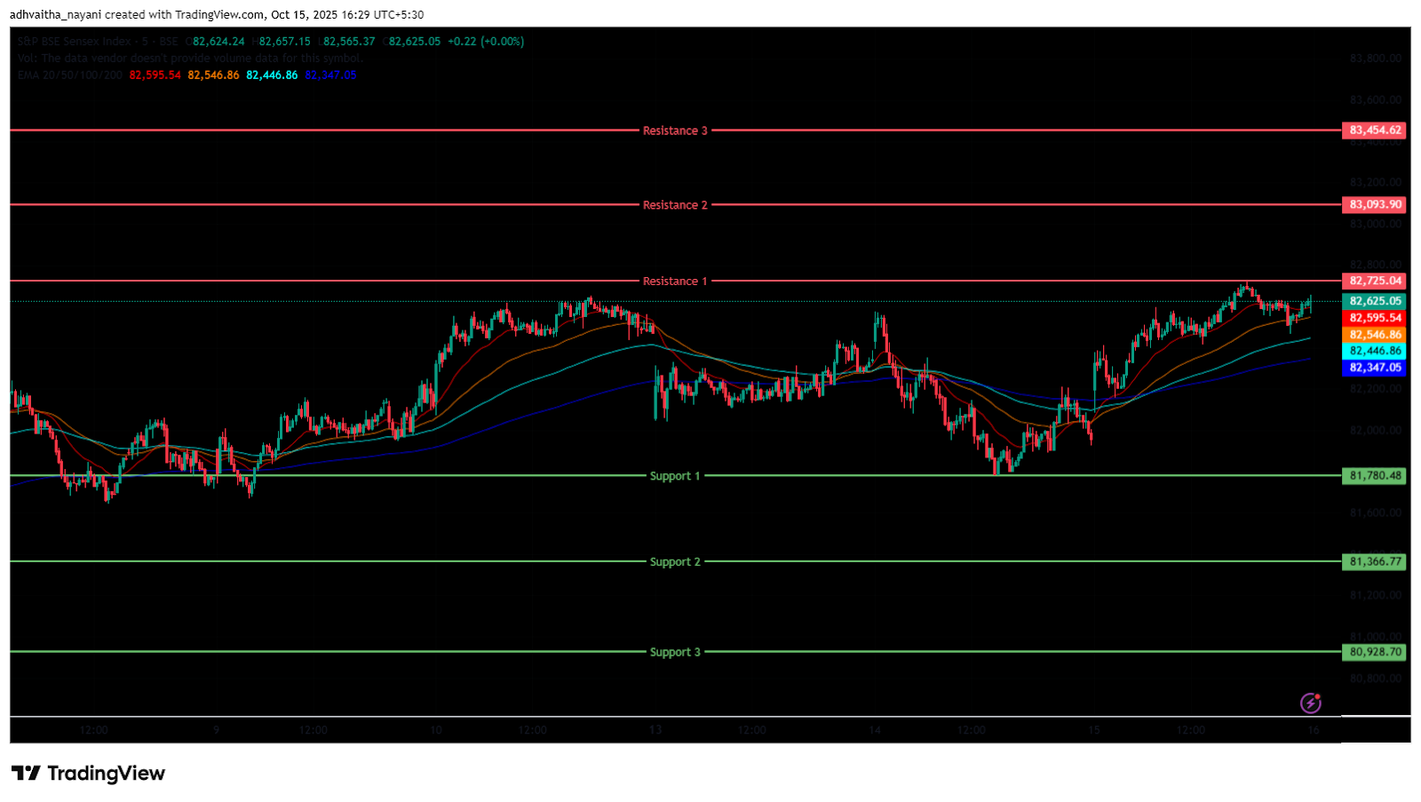The height and width of the screenshot is (802, 1421).
Task: Click the 83,093.90 price axis tag
Action: click(x=1375, y=205)
